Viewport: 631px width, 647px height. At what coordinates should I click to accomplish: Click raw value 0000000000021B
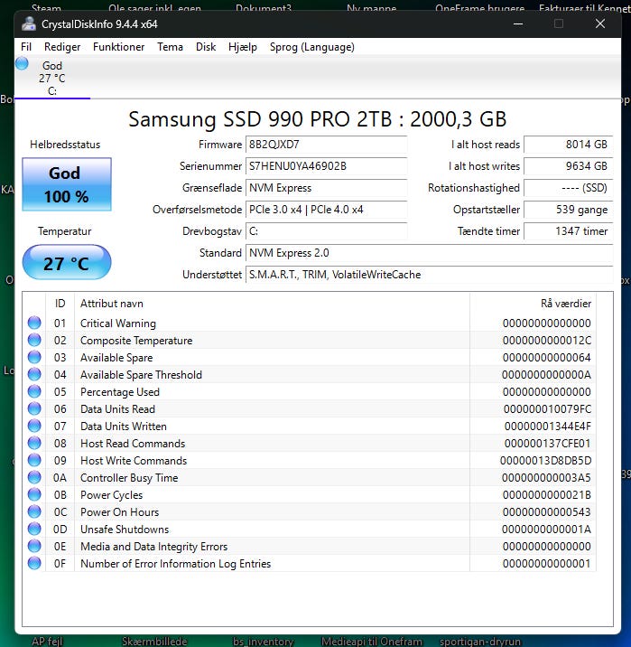coord(546,495)
